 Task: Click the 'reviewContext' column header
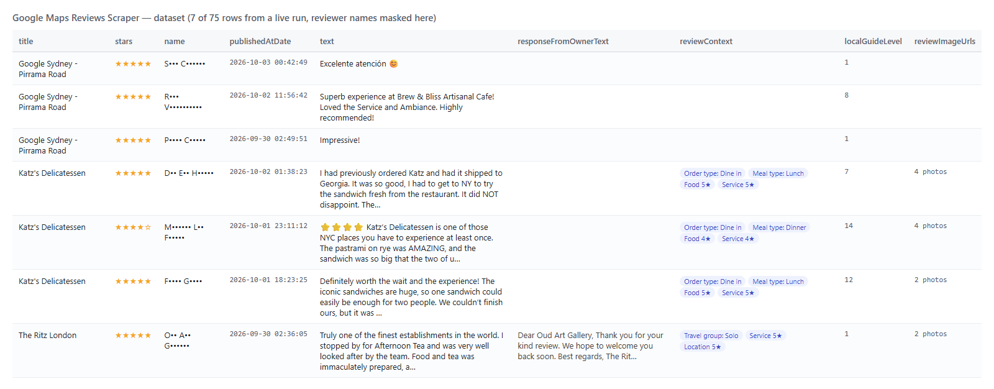pos(706,42)
